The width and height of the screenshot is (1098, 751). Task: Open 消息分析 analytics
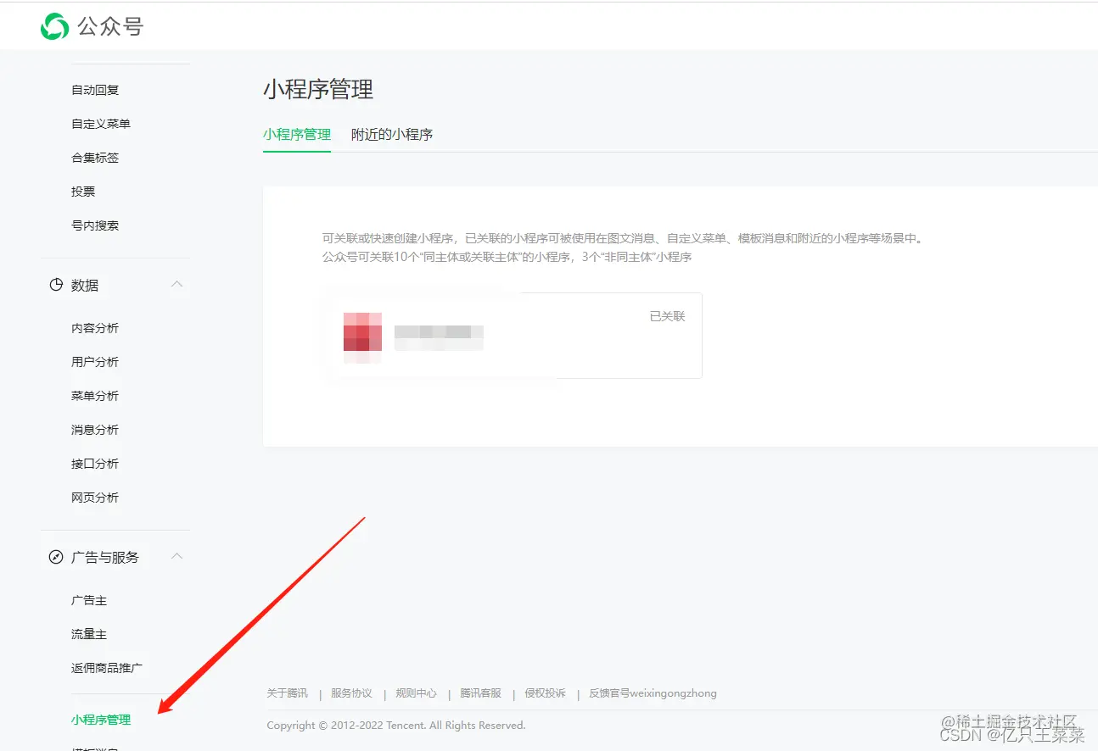[94, 430]
